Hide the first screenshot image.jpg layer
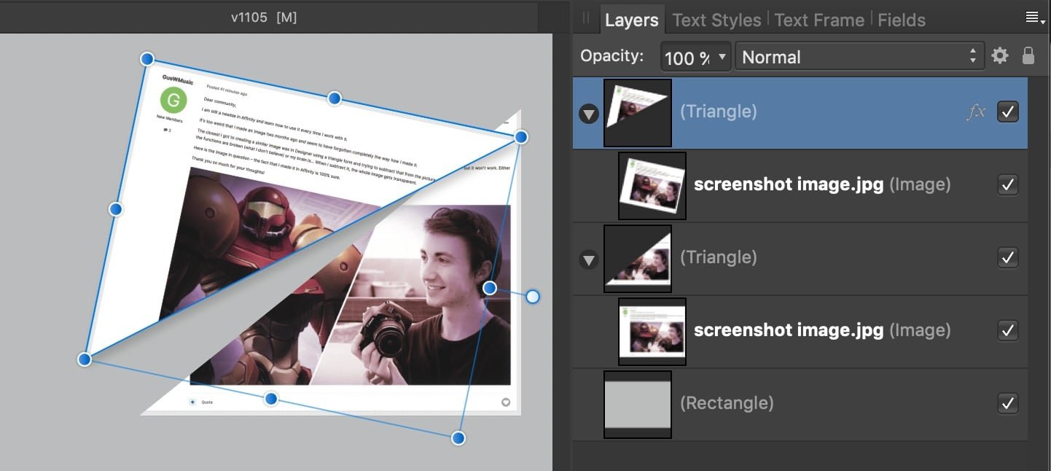 click(x=1008, y=184)
